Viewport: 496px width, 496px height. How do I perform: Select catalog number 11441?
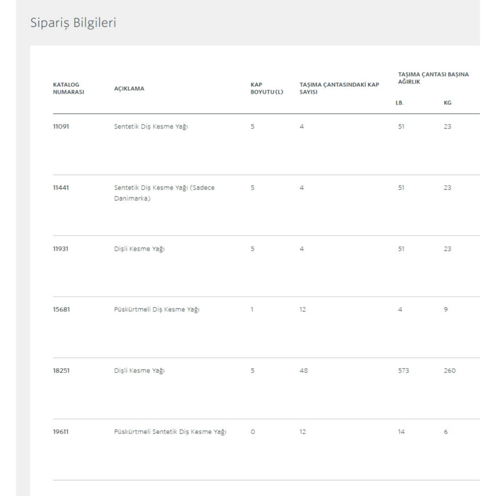pos(61,188)
